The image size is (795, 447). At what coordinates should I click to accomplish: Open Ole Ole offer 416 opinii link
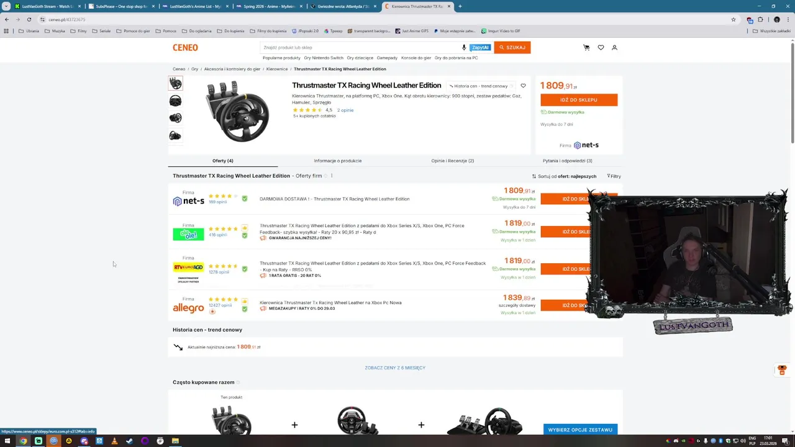217,235
